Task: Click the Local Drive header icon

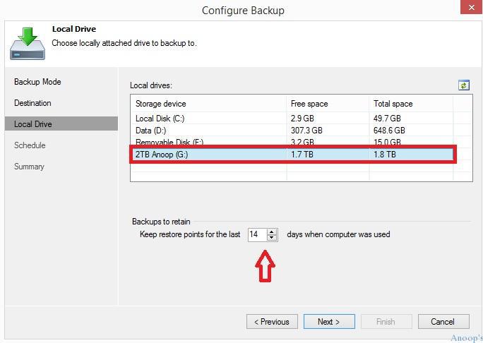Action: 28,44
